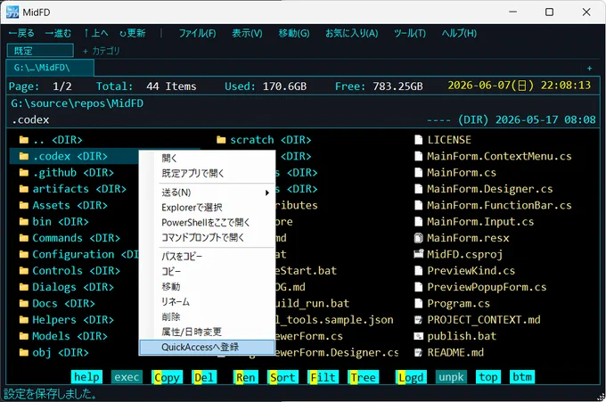Viewport: 606px width, 402px height.
Task: Click the folder icon next to .github
Action: pyautogui.click(x=24, y=172)
